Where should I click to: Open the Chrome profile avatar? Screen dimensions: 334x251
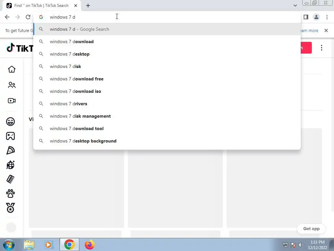pos(316,17)
